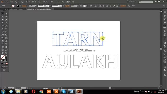
Task: Open the File menu
Action: coord(7,2)
